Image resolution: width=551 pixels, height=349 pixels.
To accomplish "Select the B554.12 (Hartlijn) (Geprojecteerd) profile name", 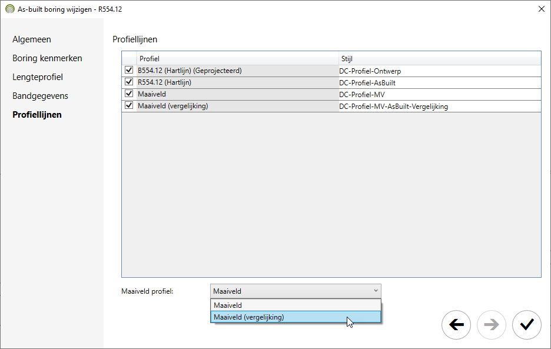I will (190, 71).
